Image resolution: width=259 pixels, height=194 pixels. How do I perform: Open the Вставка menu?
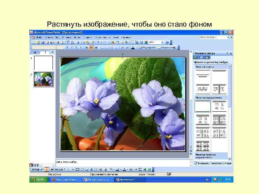[x=67, y=37]
